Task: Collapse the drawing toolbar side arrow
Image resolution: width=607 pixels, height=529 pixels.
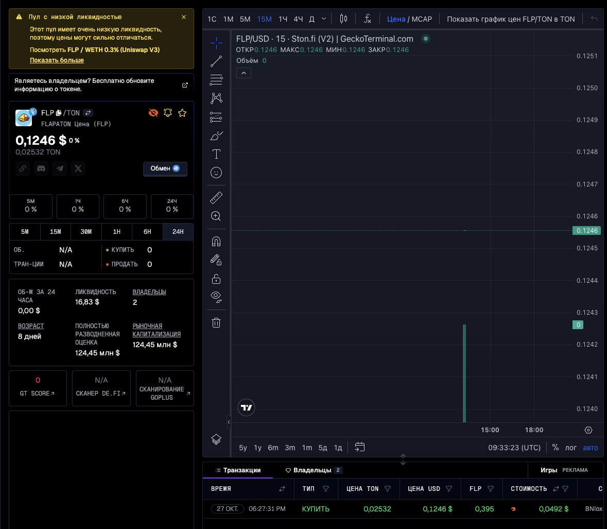Action: pos(229,422)
